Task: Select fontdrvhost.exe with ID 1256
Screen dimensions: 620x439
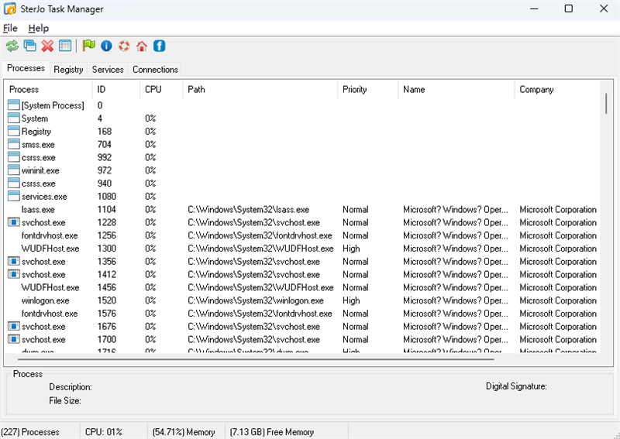Action: [302, 235]
